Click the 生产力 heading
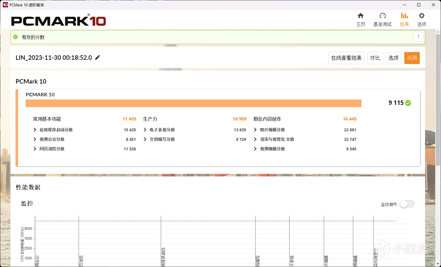 pyautogui.click(x=150, y=119)
